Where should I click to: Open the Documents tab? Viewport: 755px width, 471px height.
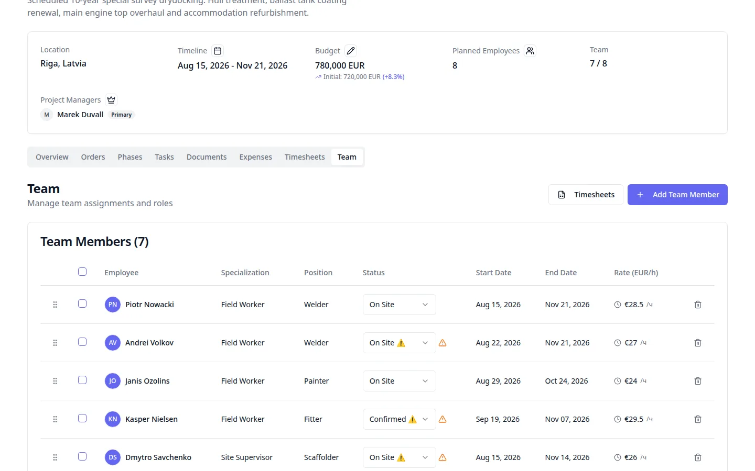pos(207,157)
